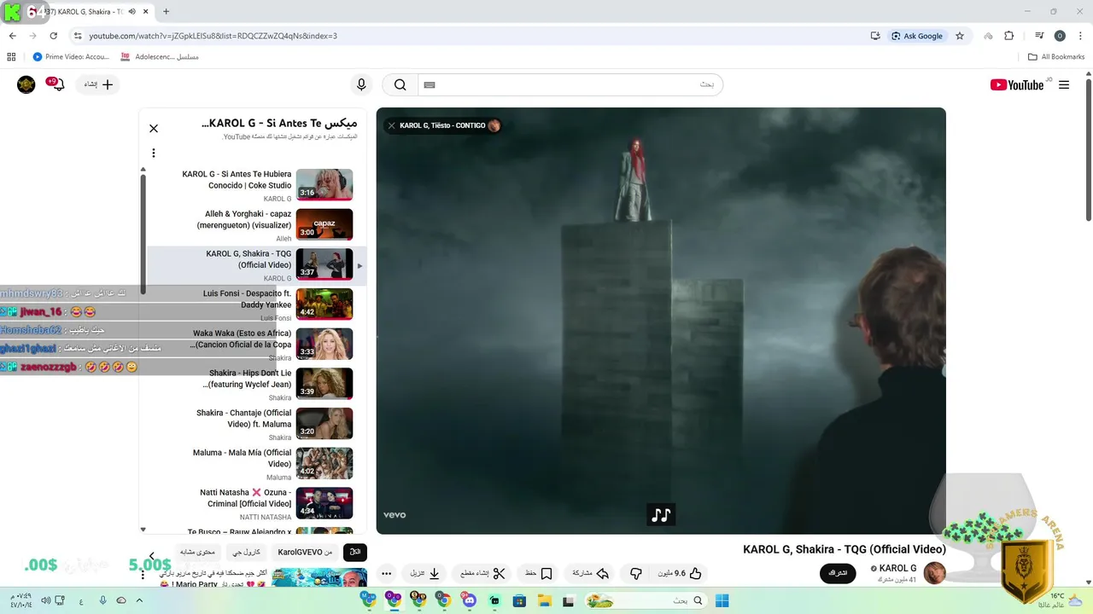Open Chrome media controls icon
This screenshot has height=614, width=1093.
1039,36
